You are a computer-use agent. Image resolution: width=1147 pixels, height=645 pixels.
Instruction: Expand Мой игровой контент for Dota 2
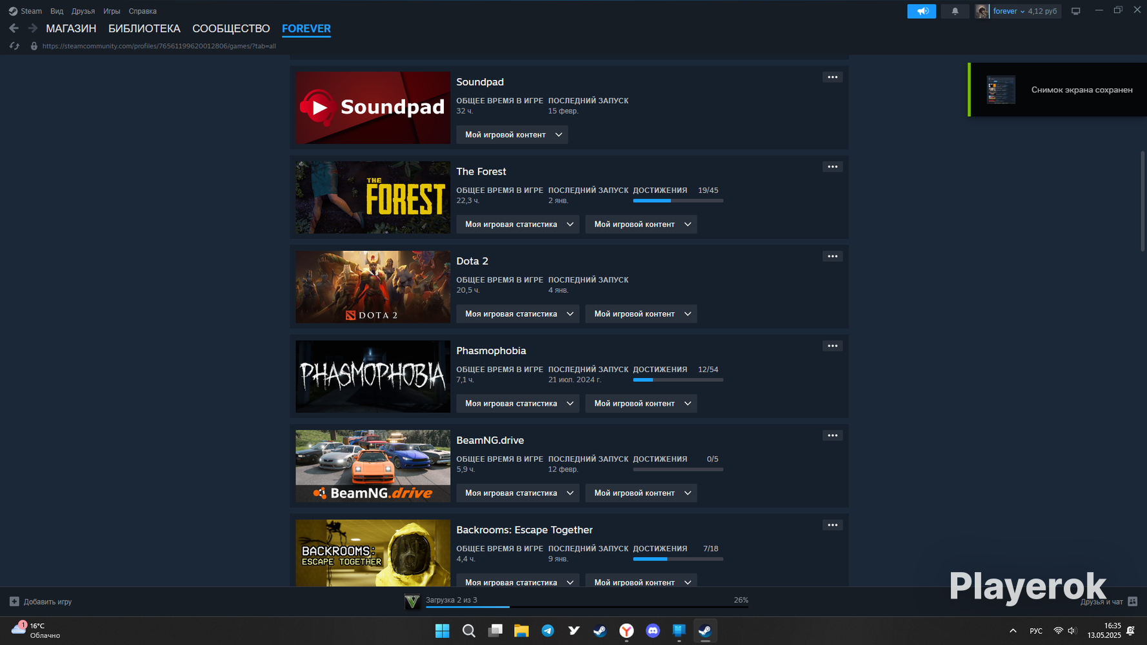(x=641, y=314)
